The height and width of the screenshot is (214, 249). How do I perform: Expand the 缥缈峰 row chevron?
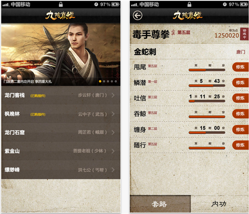113,170
